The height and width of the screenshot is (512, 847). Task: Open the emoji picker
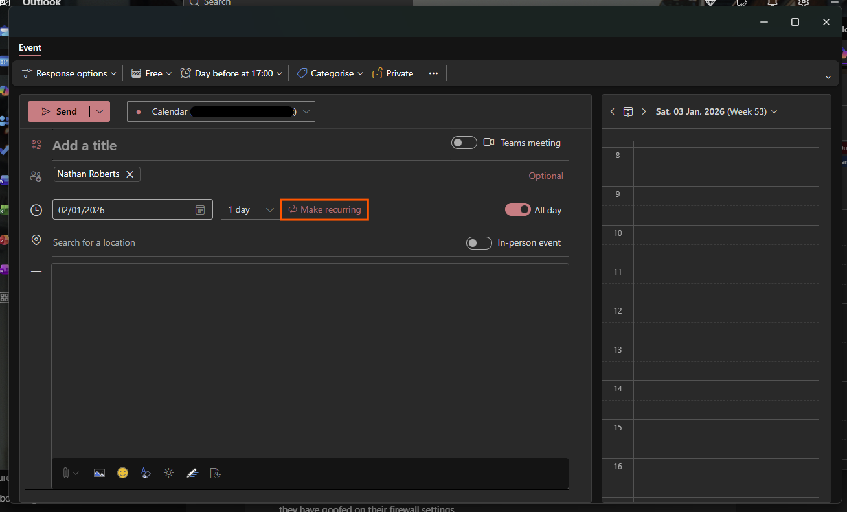click(122, 473)
